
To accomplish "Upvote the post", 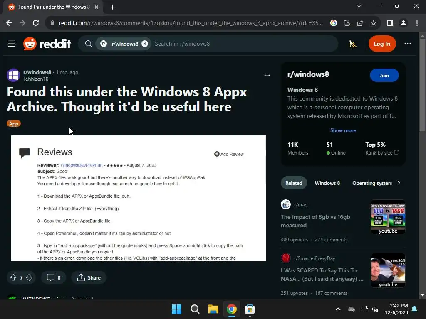I will click(13, 277).
